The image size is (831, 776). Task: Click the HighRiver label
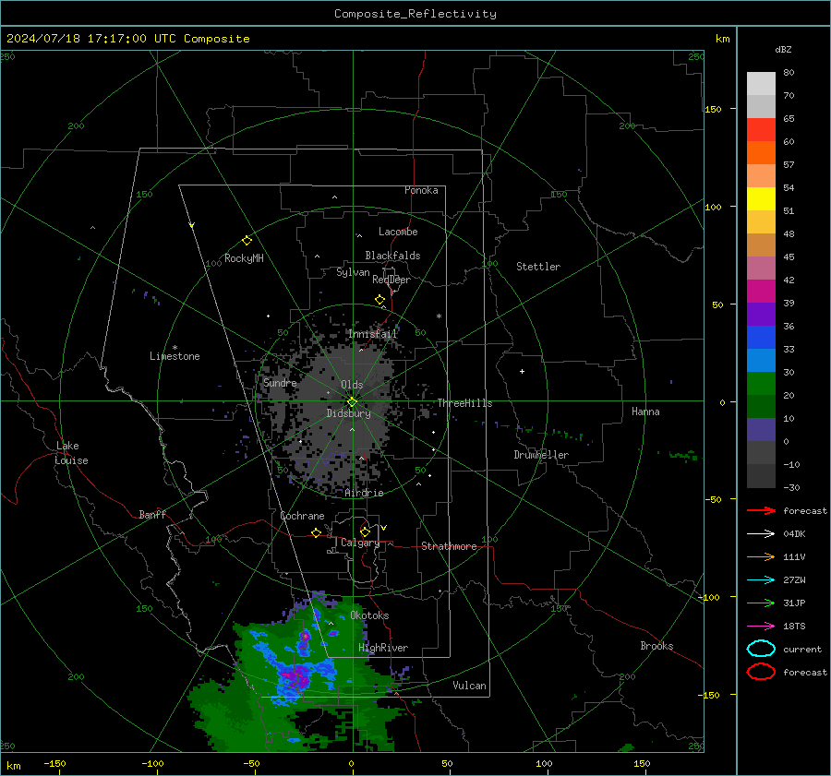point(383,648)
